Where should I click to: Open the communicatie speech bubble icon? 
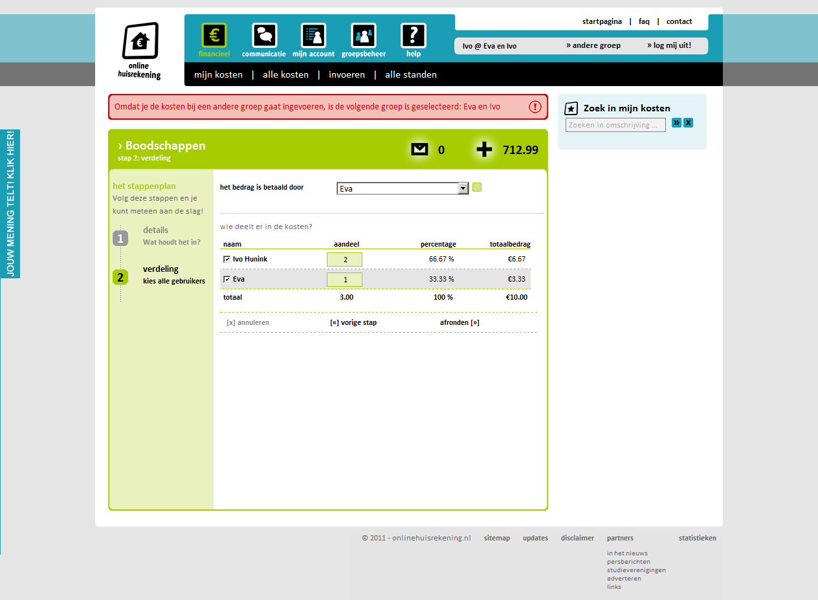point(264,36)
